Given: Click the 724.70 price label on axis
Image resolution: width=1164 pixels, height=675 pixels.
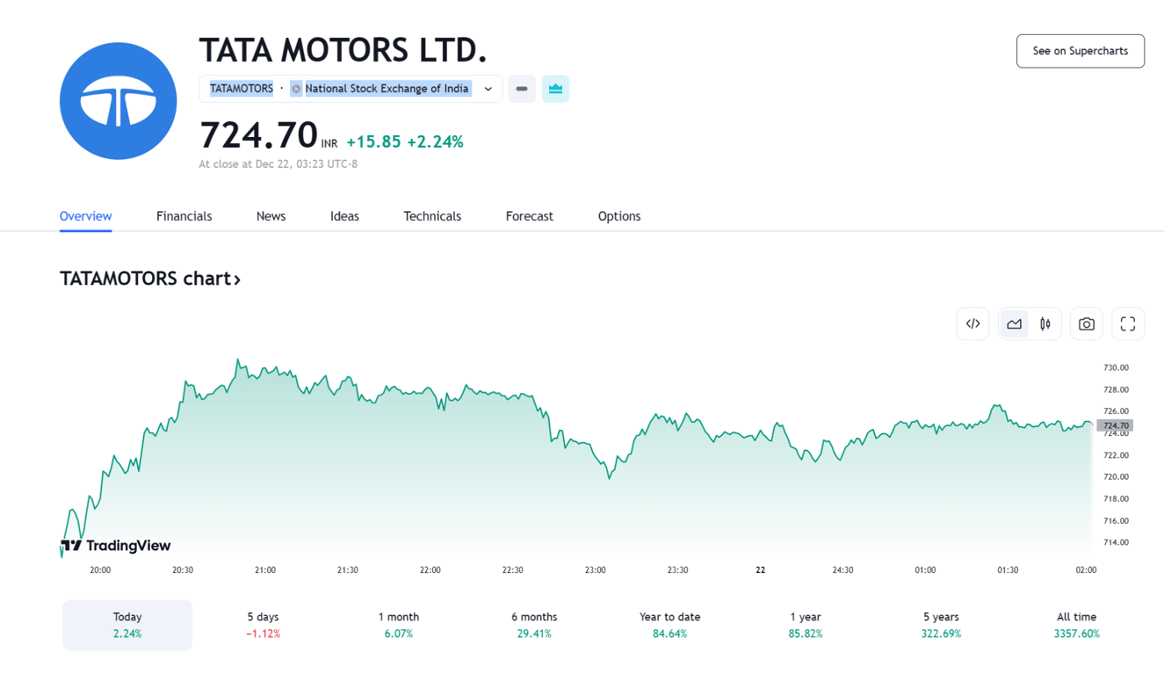Looking at the screenshot, I should click(1115, 425).
